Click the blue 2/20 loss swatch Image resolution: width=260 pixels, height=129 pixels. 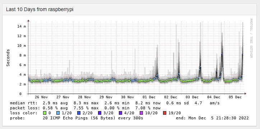click(79, 113)
